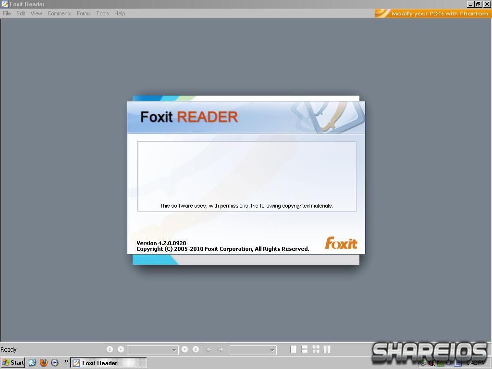Viewport: 492px width, 369px height.
Task: Click the copyrighted materials text box
Action: (247, 176)
